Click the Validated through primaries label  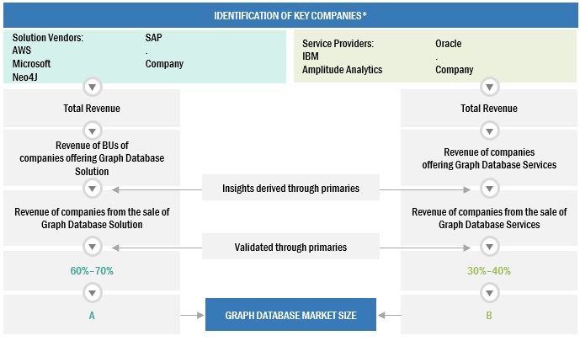click(290, 248)
